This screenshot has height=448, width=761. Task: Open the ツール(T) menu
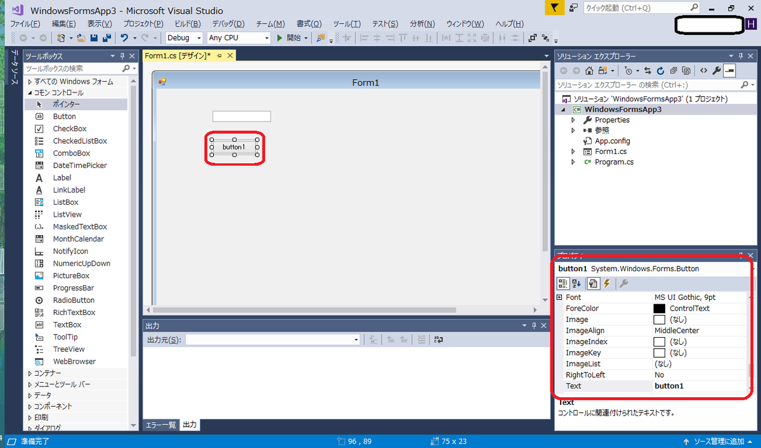(x=347, y=24)
